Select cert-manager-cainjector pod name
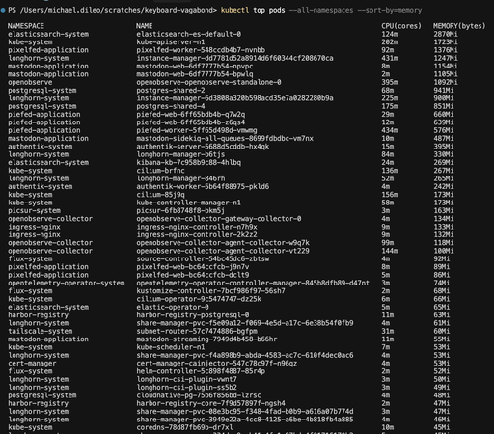The height and width of the screenshot is (434, 494). (217, 364)
